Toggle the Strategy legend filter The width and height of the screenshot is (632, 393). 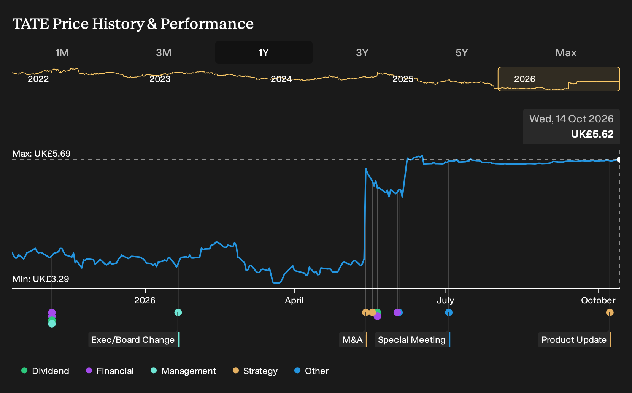click(255, 371)
